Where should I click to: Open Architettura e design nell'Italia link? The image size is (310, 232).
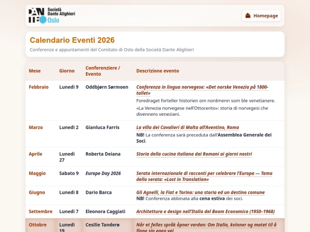tap(206, 211)
